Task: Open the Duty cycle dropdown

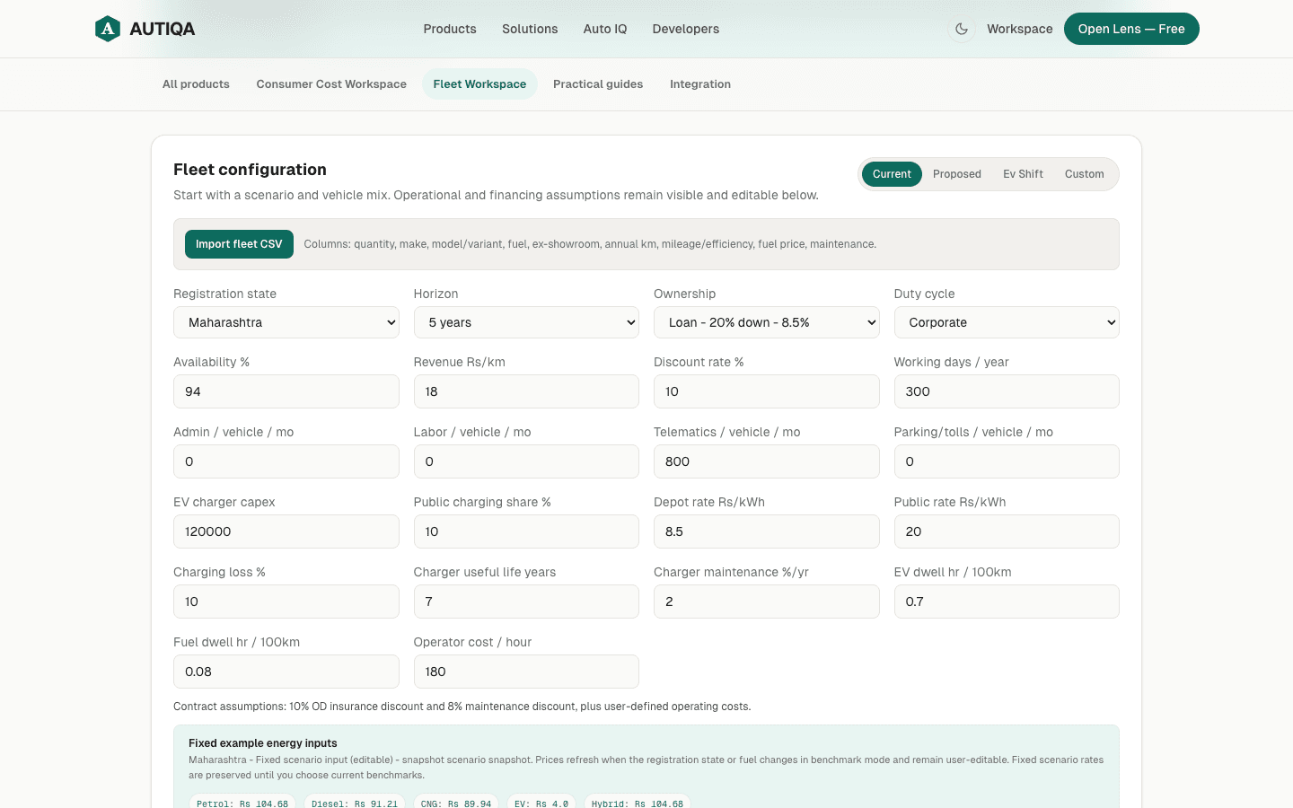Action: click(x=1007, y=322)
